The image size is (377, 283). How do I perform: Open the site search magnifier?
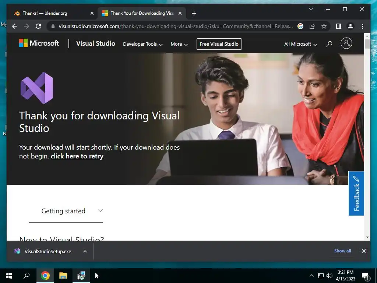pos(329,44)
